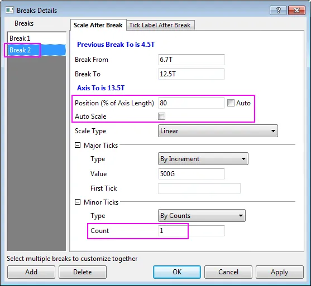The image size is (311, 286).
Task: Click the Minor Ticks Count field
Action: tap(192, 231)
